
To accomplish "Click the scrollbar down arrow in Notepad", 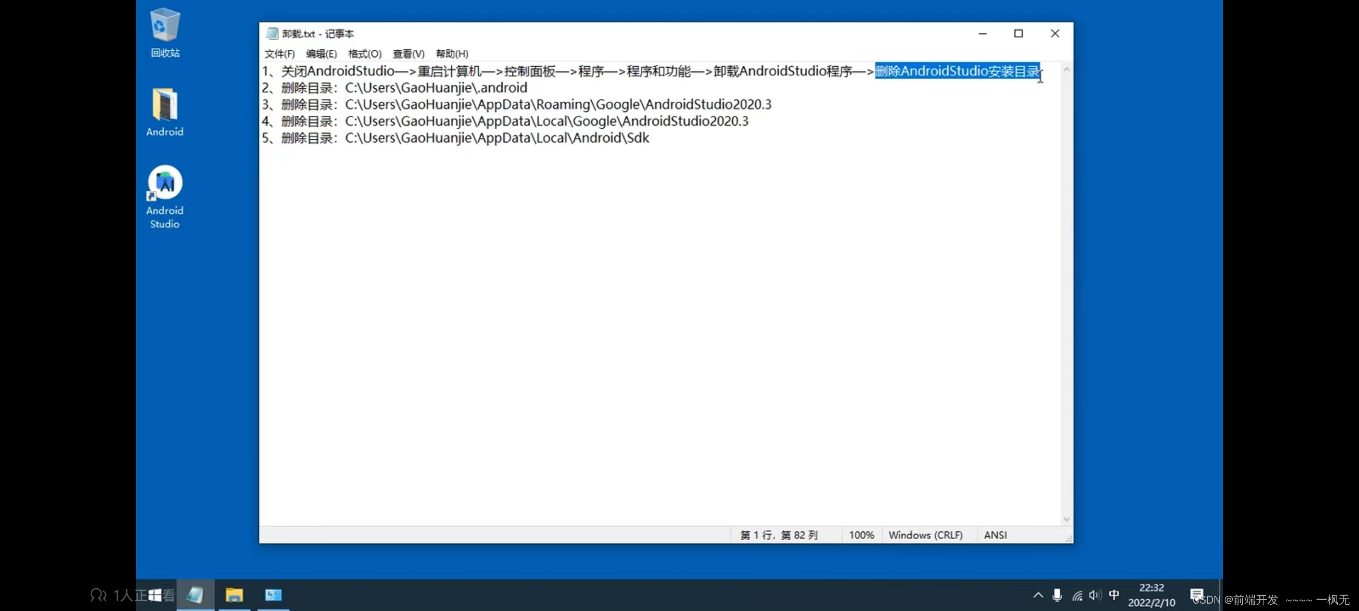I will click(x=1066, y=519).
